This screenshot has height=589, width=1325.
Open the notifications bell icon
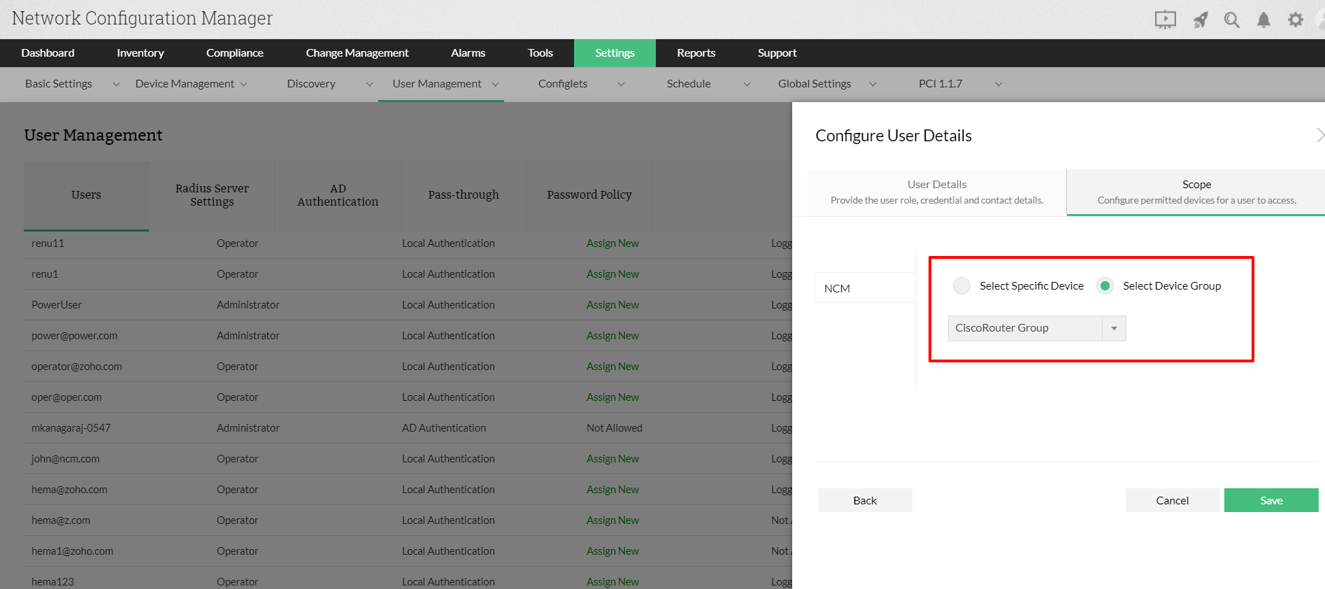pos(1263,20)
